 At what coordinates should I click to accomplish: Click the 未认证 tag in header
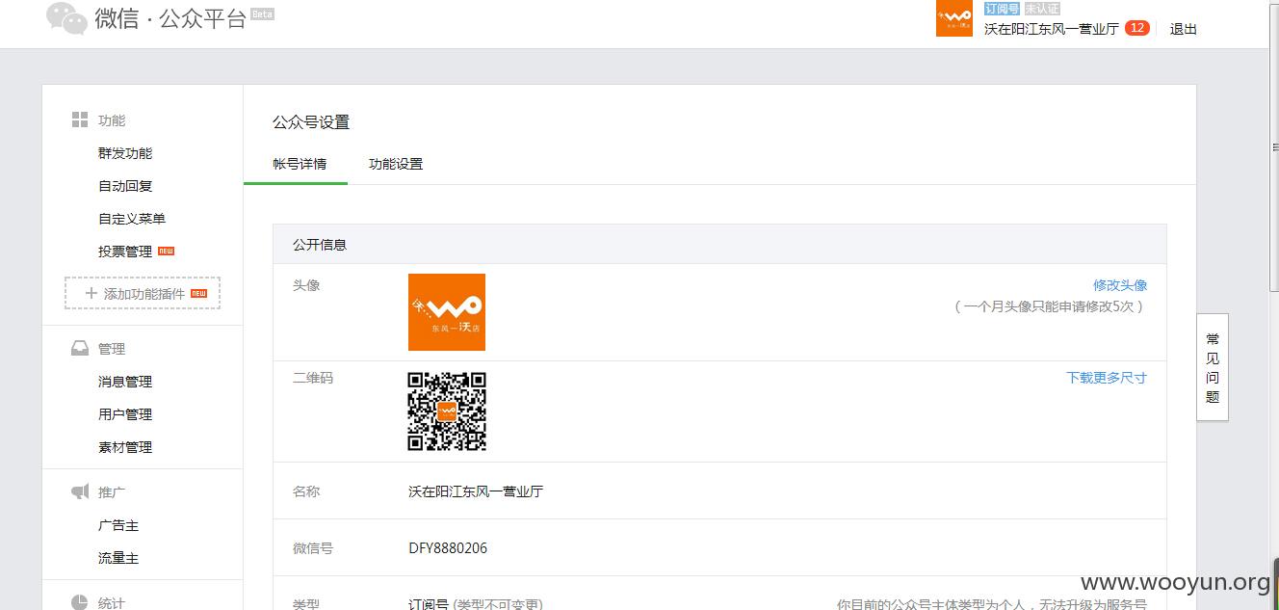pos(1042,9)
